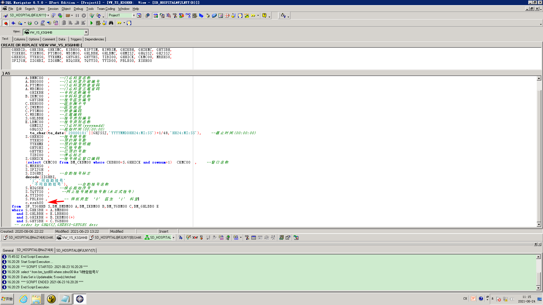Click the help question mark toolbar icon

[264, 16]
